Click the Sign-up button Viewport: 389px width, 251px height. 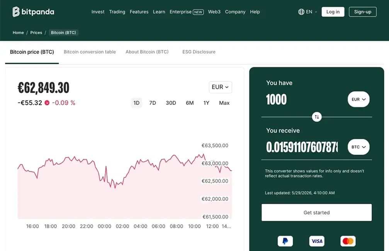pos(363,12)
